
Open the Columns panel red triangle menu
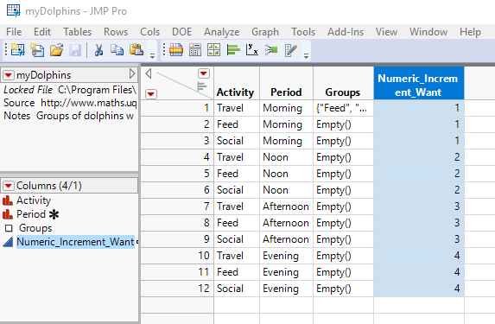click(9, 186)
